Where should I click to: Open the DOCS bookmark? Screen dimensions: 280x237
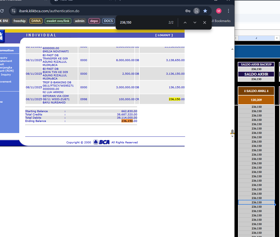click(x=108, y=21)
